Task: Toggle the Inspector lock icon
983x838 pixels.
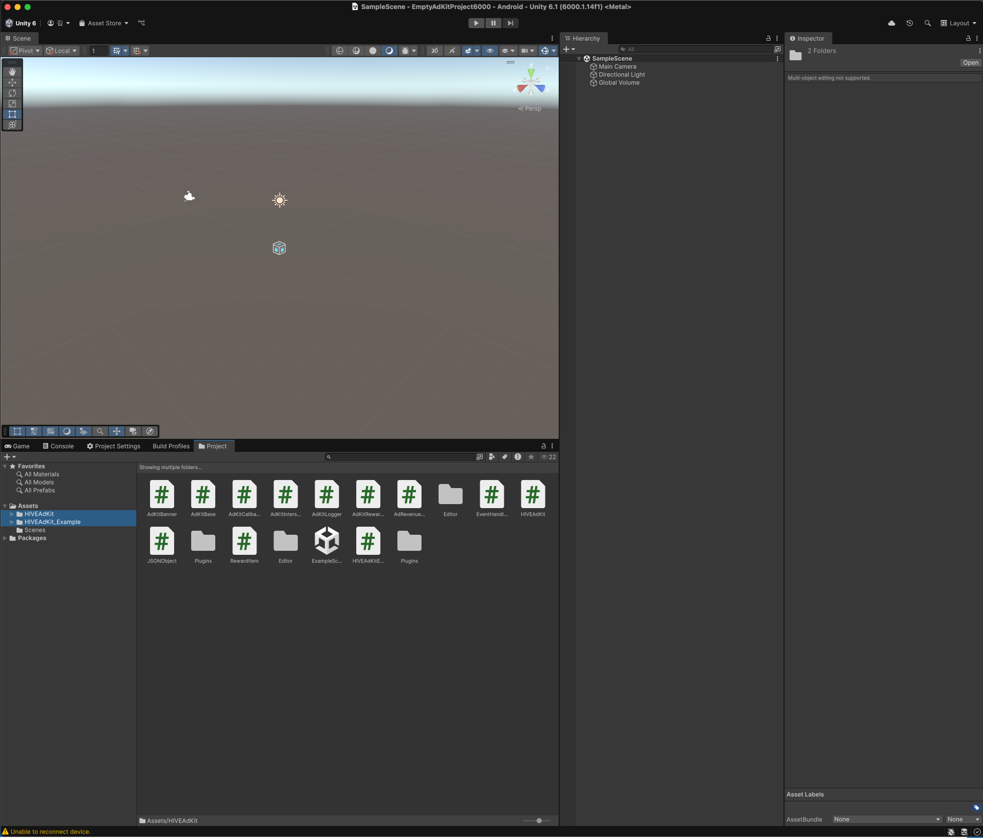Action: pos(968,38)
